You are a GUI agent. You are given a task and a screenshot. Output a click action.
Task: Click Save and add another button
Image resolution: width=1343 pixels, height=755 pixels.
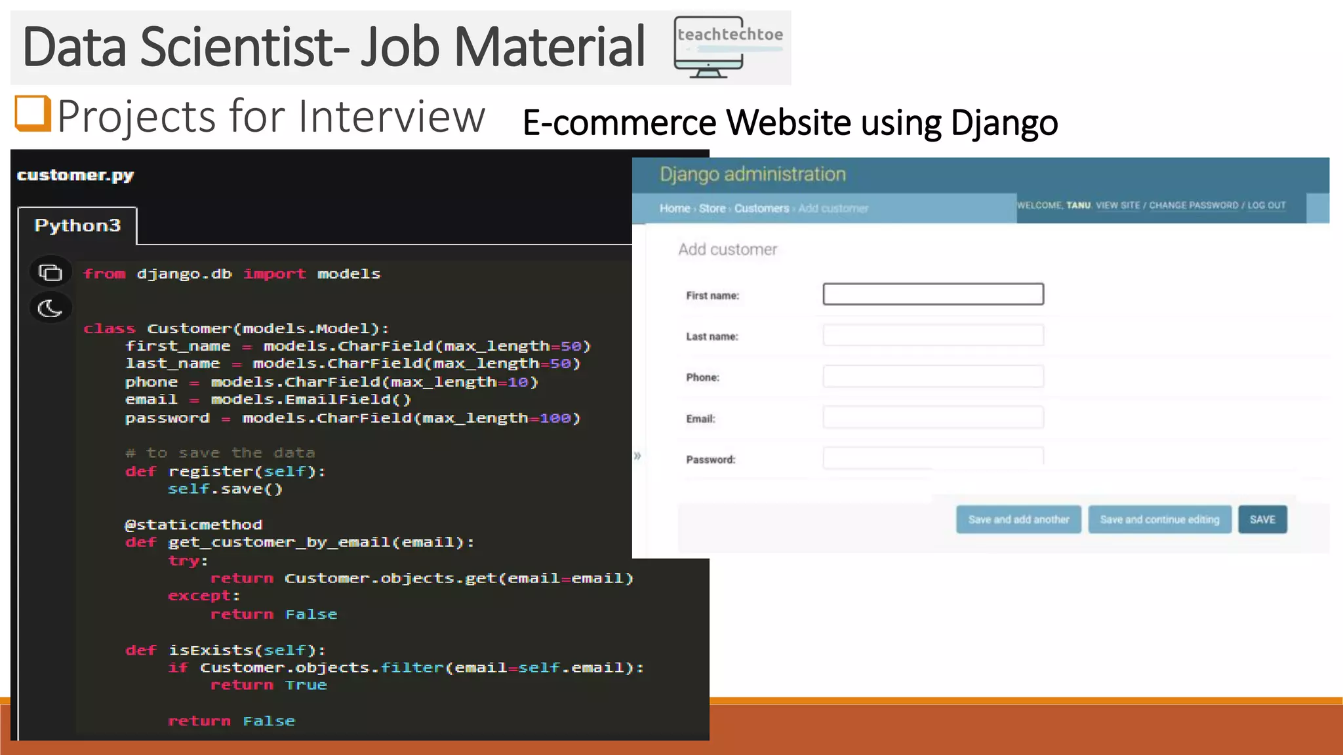click(1018, 520)
